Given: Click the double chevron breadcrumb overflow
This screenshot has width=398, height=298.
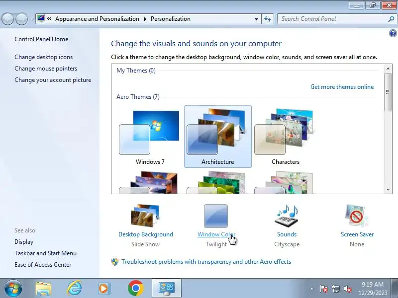Looking at the screenshot, I should [49, 19].
